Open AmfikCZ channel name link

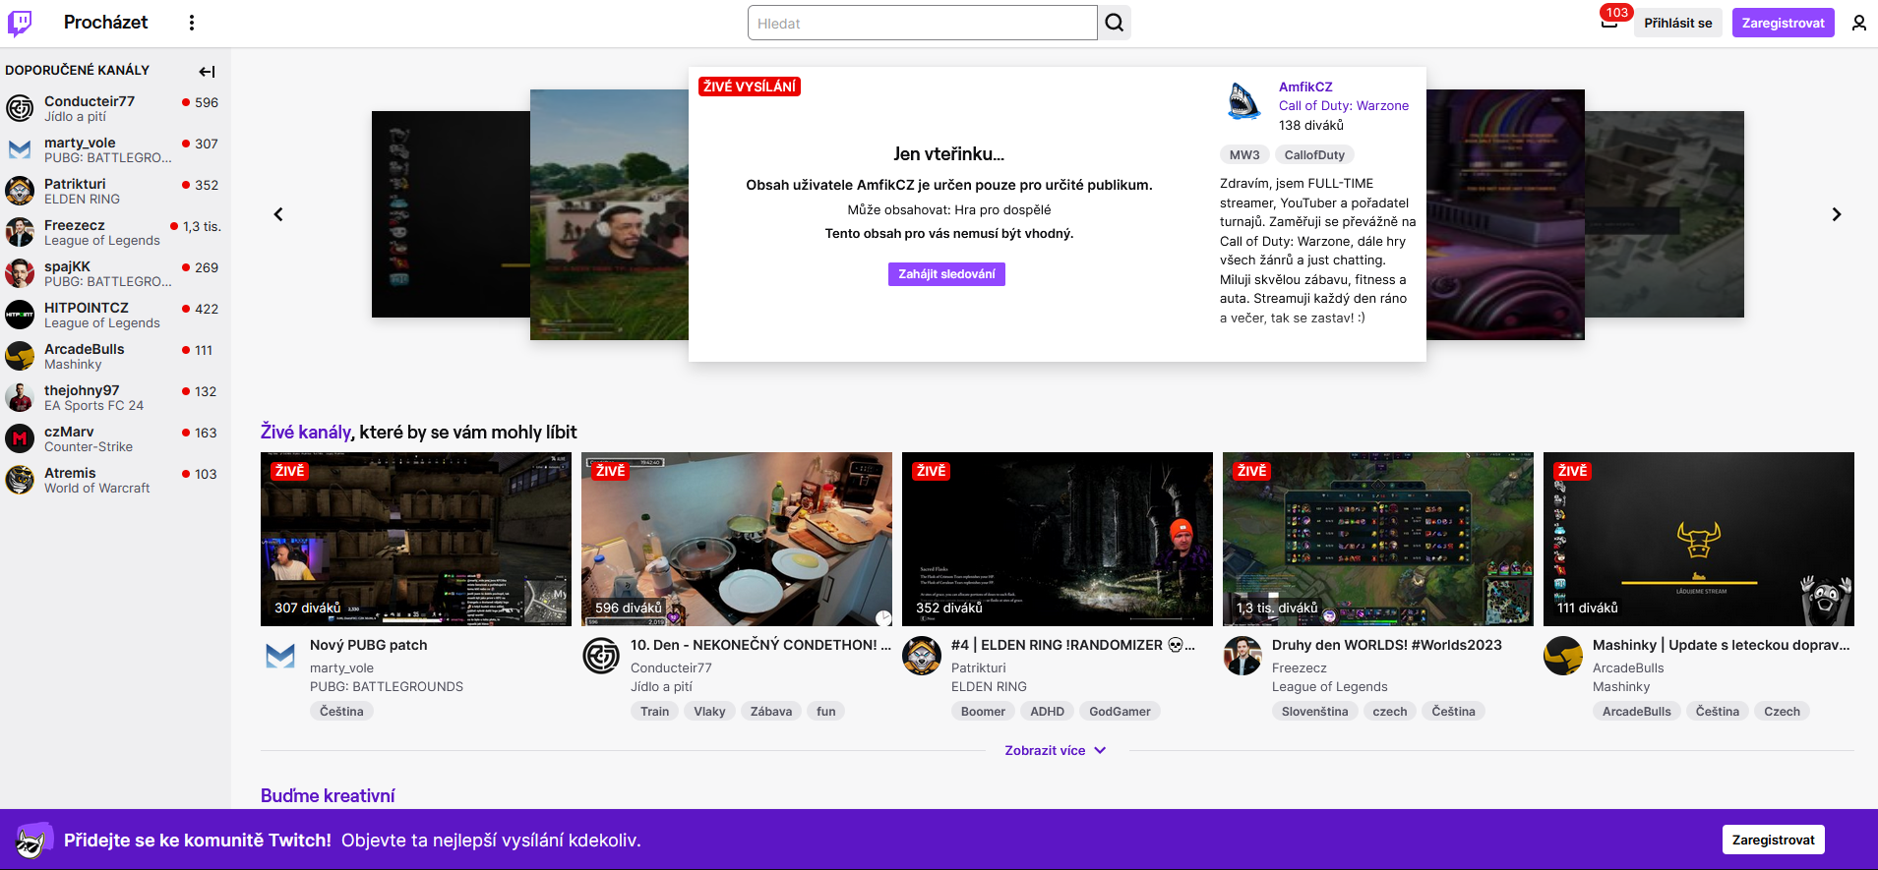pyautogui.click(x=1305, y=87)
